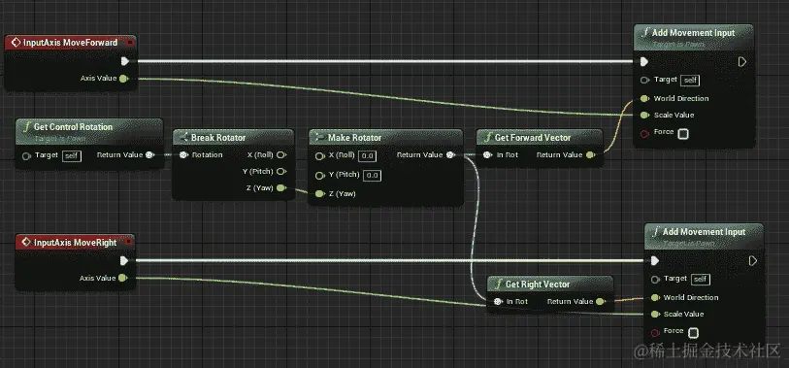This screenshot has width=789, height=368.
Task: Click Scale Value pin on lower Add Movement Input
Action: point(655,315)
